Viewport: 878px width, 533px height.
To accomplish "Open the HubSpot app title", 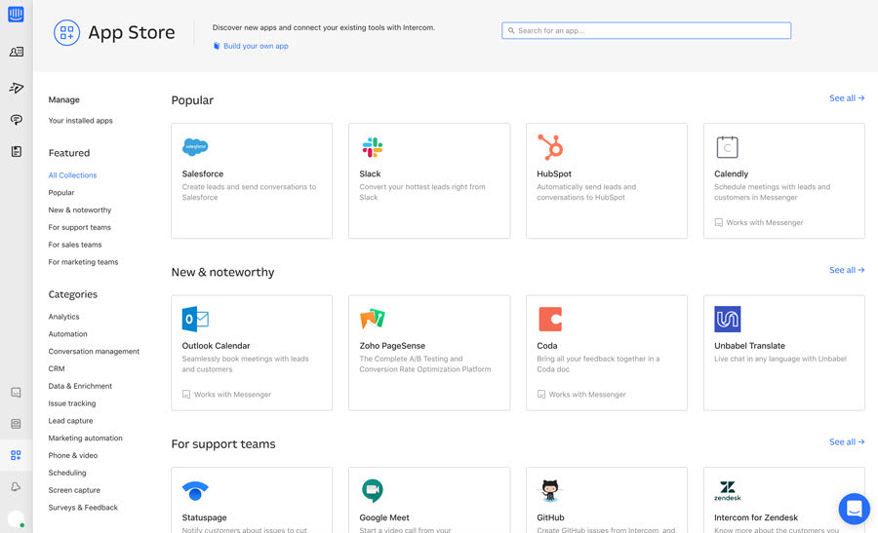I will point(554,174).
